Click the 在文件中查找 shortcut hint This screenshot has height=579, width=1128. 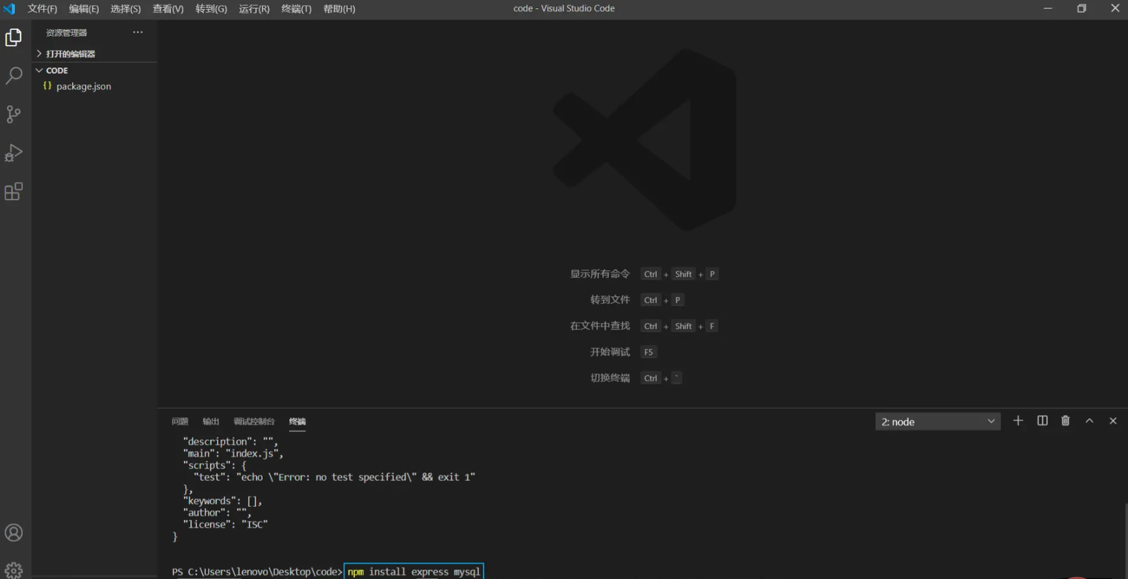600,326
